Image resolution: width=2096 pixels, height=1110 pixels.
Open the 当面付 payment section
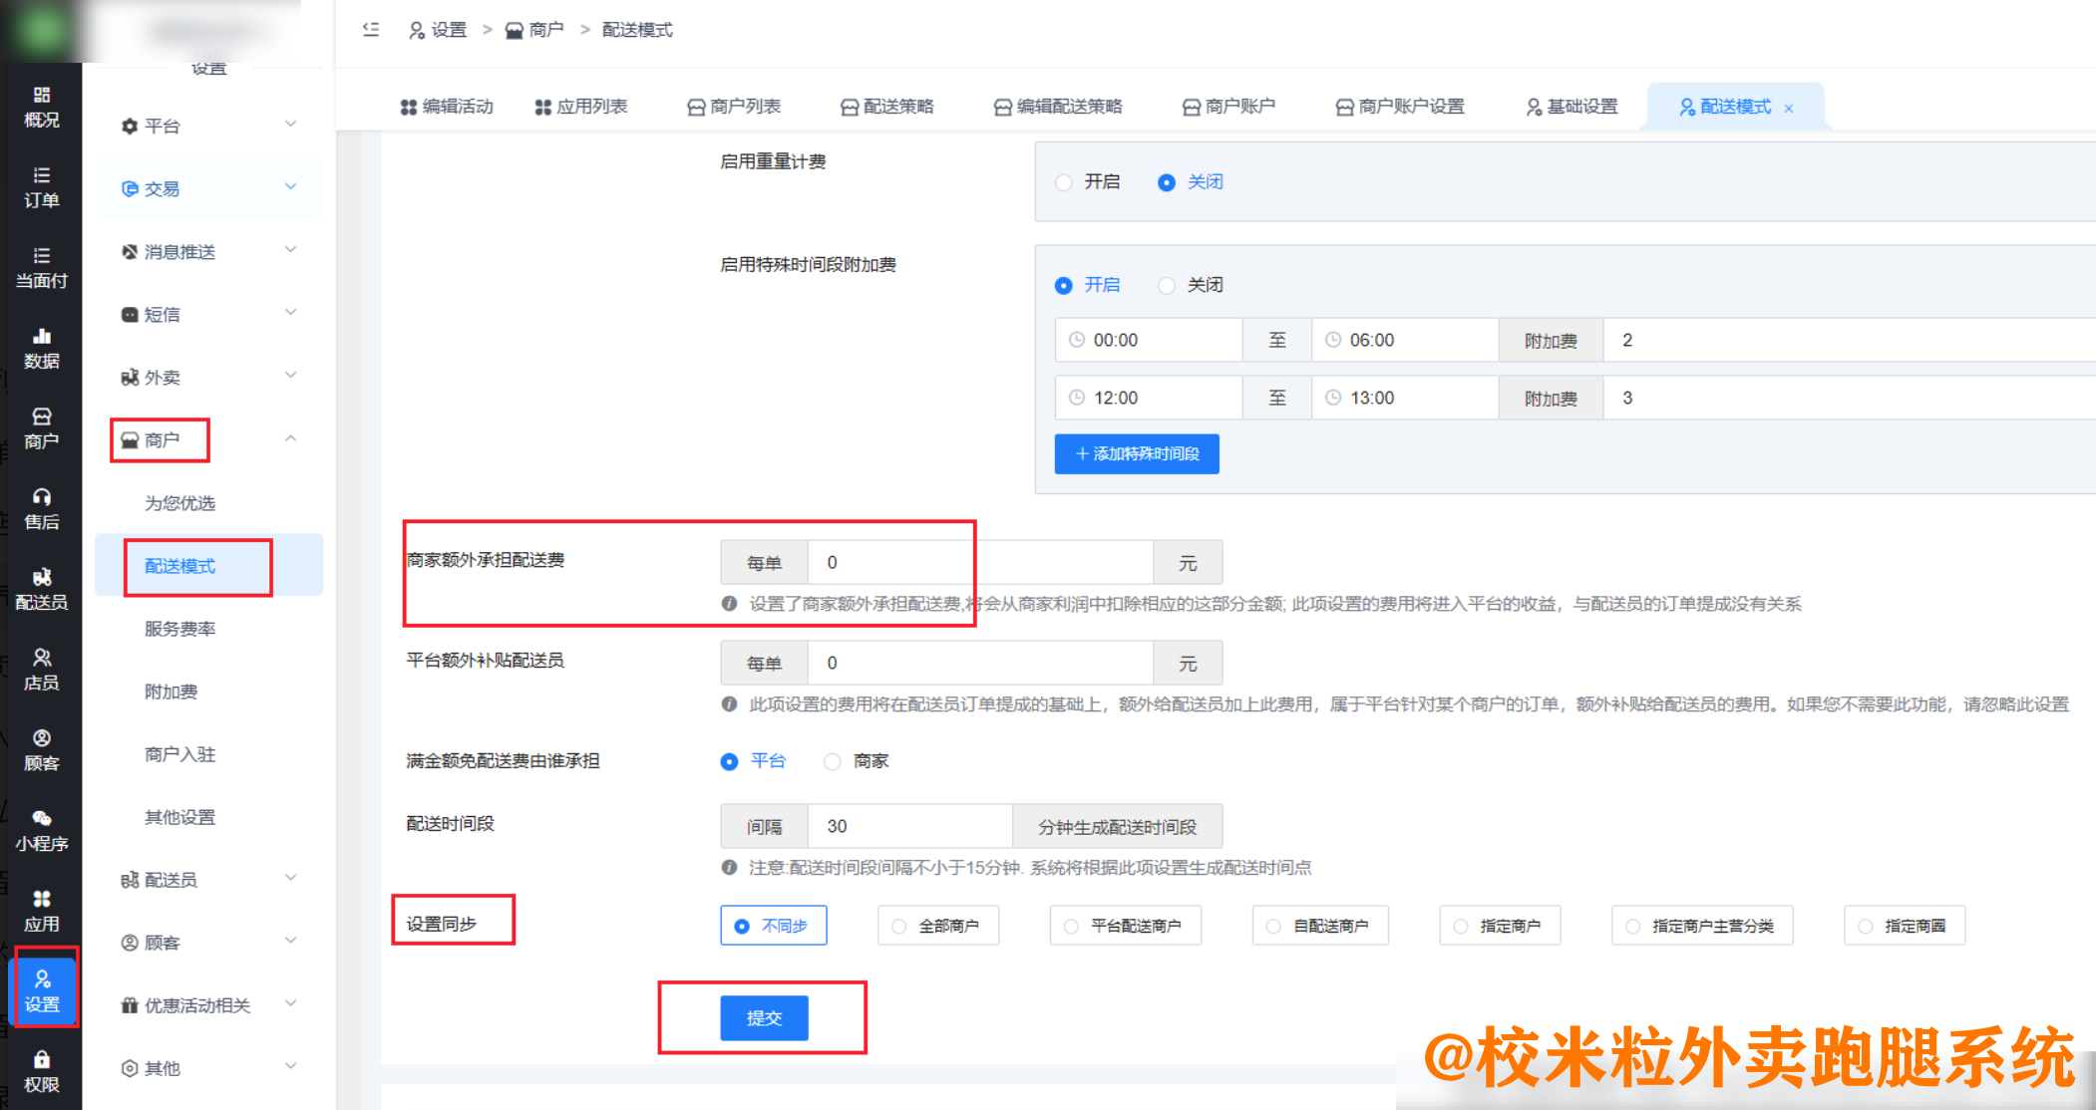(x=42, y=267)
